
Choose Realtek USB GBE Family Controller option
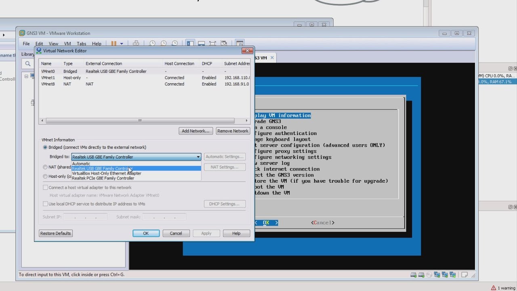click(x=136, y=169)
